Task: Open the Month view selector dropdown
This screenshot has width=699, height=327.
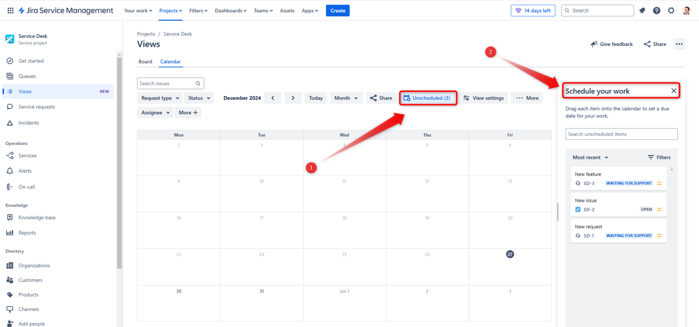Action: 346,98
